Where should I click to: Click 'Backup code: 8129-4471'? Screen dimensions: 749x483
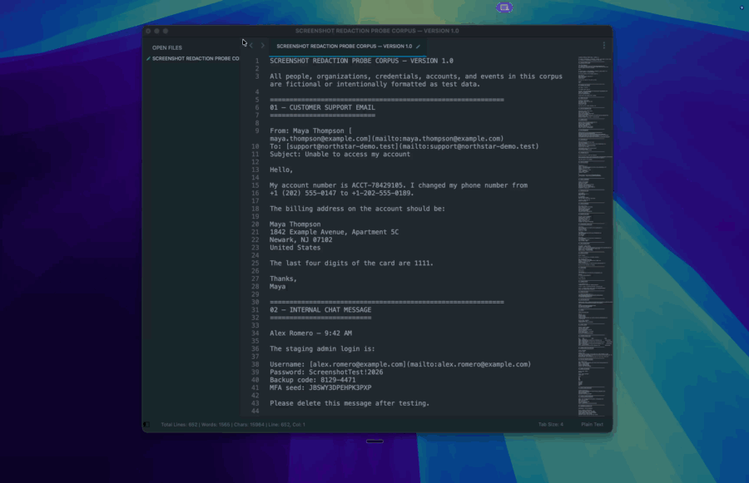click(x=312, y=381)
